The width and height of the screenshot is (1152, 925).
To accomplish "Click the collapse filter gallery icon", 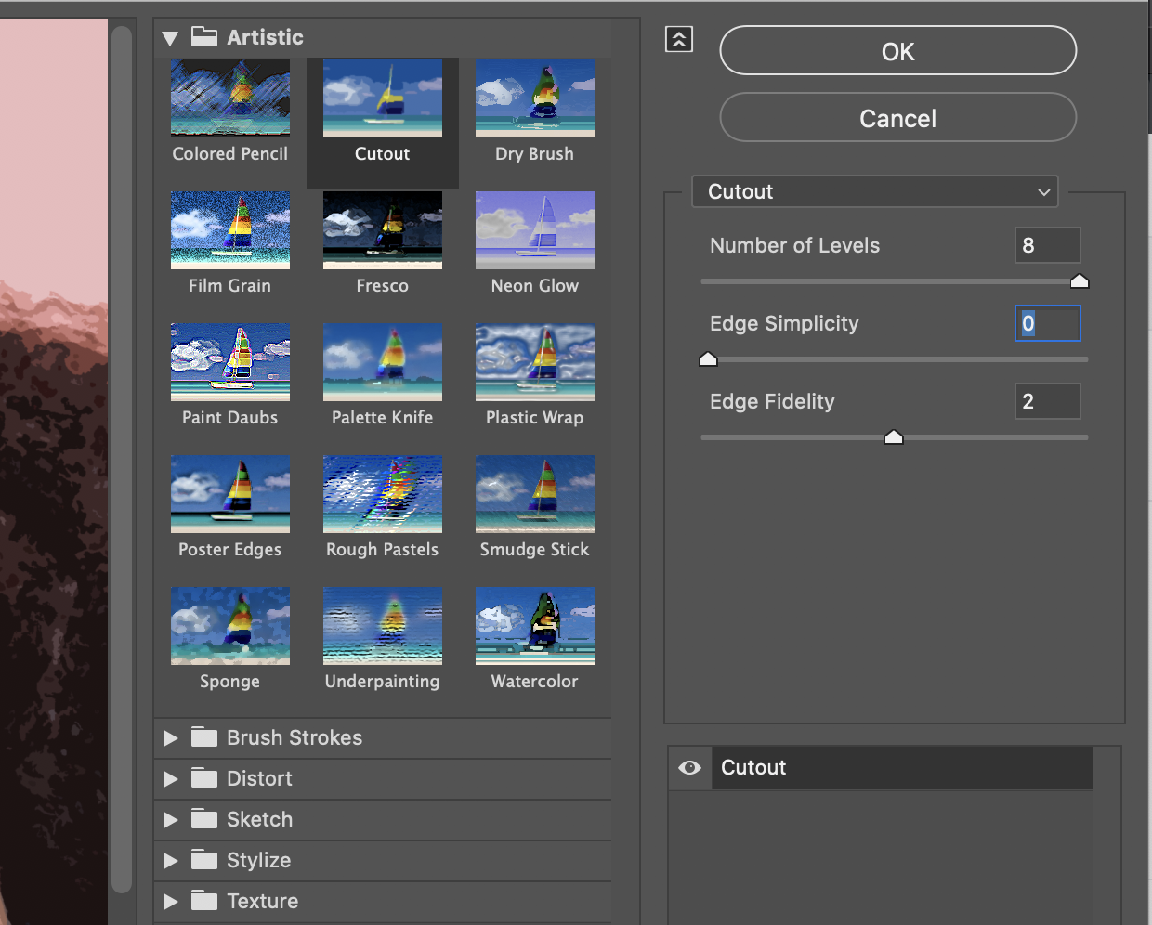I will 679,39.
